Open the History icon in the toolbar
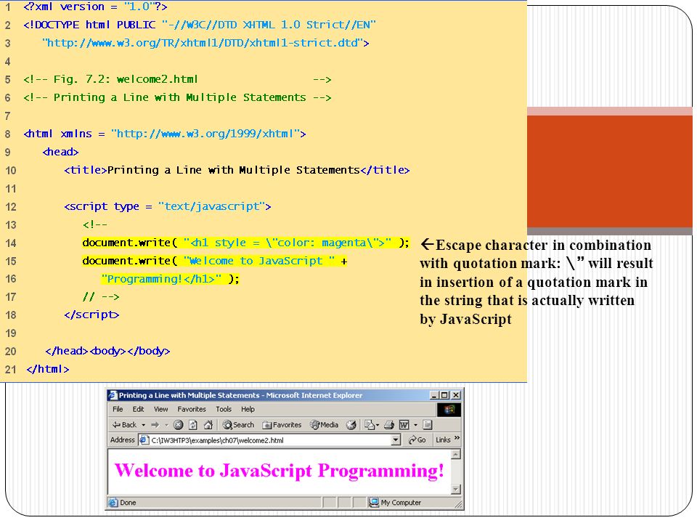This screenshot has width=697, height=523. 351,425
